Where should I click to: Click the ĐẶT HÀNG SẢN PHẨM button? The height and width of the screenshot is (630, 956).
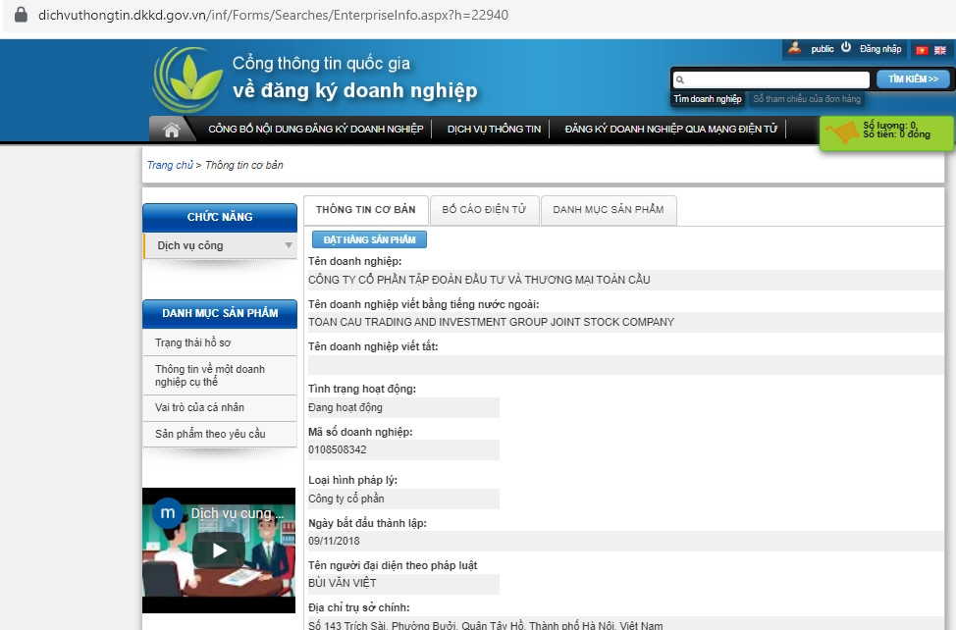coord(370,238)
